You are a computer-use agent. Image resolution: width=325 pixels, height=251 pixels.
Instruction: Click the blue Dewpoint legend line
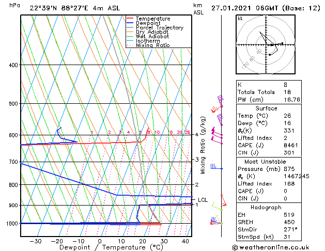(x=130, y=23)
